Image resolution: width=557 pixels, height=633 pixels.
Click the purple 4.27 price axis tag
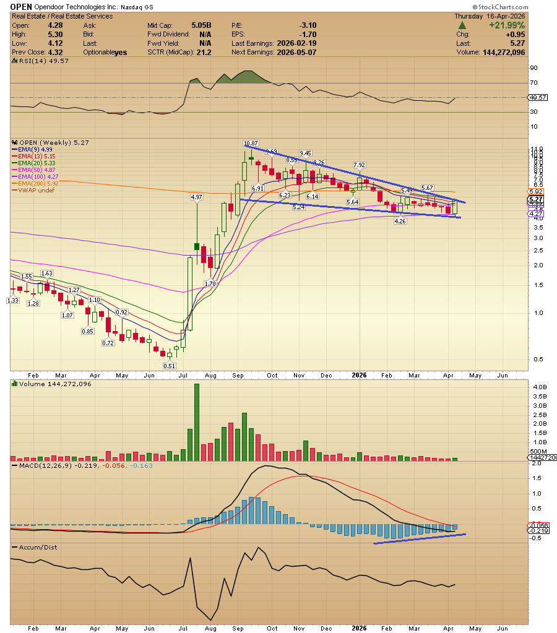tap(536, 214)
